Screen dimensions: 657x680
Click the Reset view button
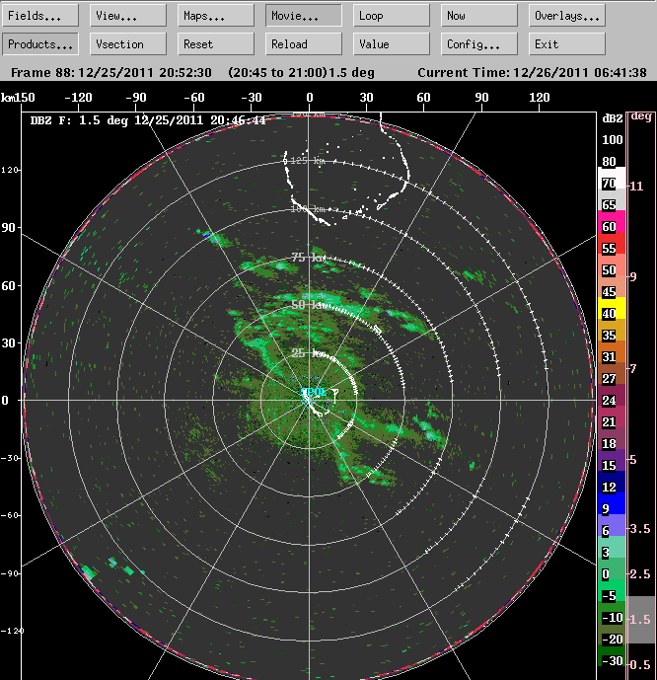click(x=216, y=44)
